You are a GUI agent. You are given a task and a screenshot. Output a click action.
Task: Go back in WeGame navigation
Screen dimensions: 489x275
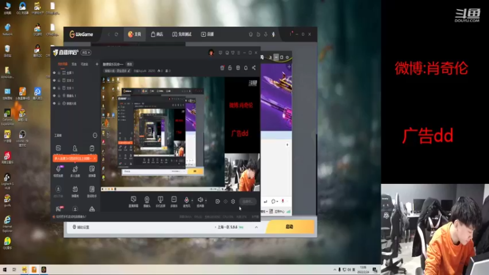coord(109,34)
